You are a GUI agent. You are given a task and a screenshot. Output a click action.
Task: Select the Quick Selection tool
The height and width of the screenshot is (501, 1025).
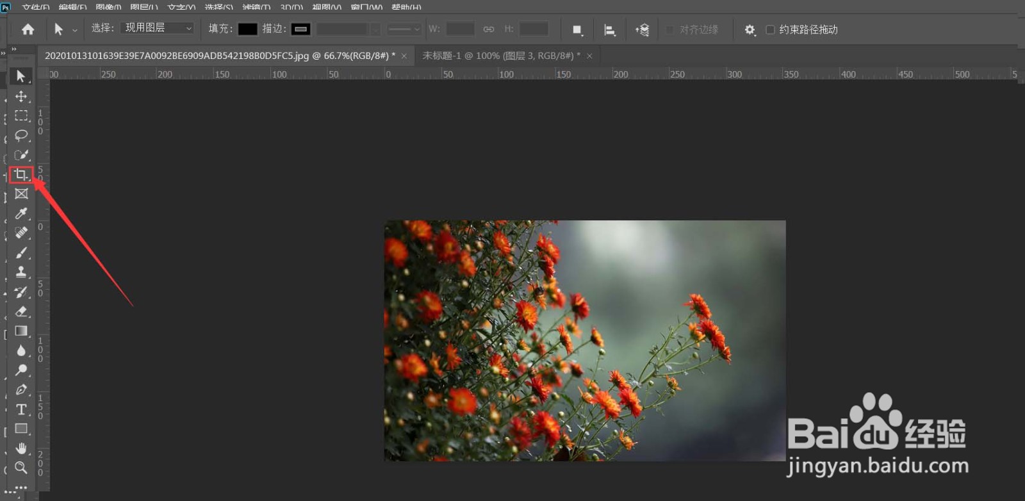click(20, 155)
